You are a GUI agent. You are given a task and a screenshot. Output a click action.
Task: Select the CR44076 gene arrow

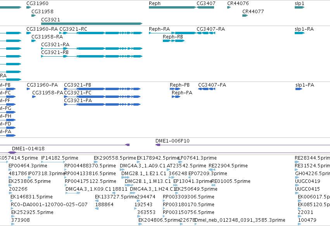pos(229,7)
